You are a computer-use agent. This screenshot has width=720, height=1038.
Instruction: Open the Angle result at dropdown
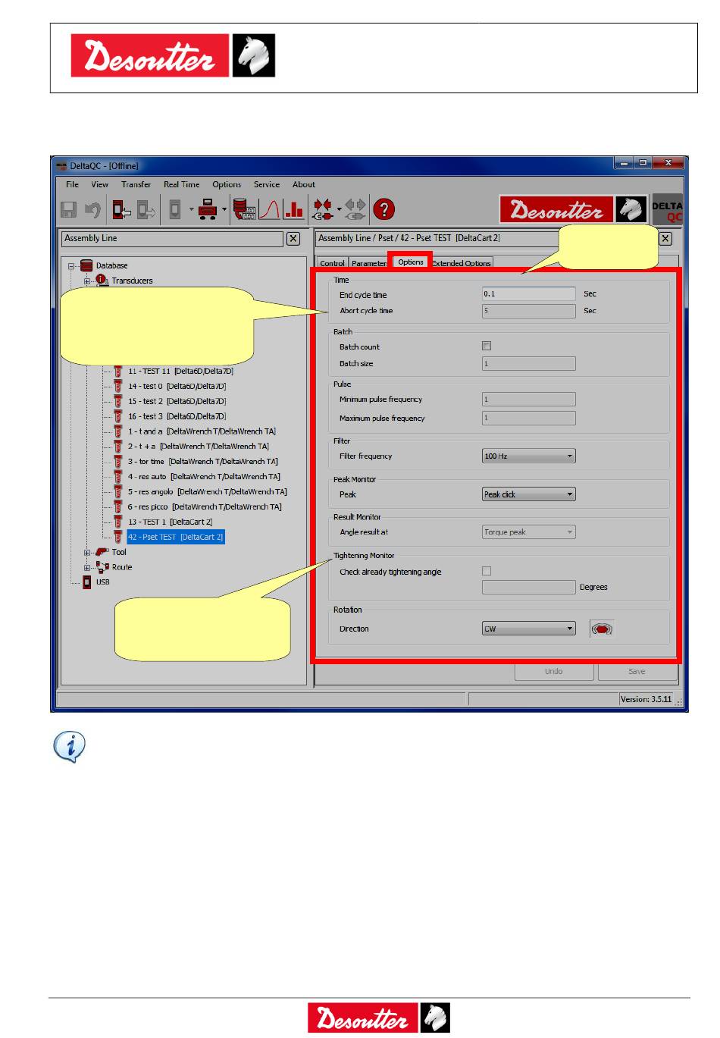coord(529,532)
